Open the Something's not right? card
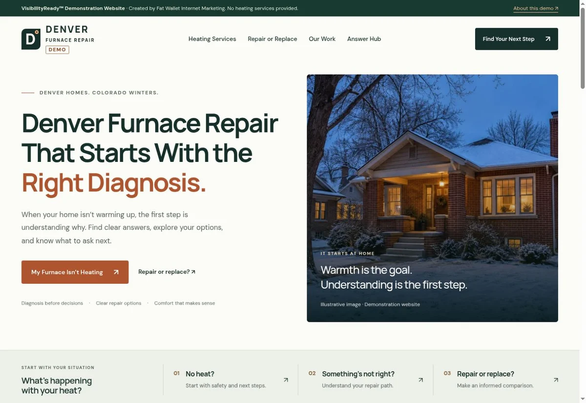Image resolution: width=586 pixels, height=403 pixels. pyautogui.click(x=365, y=380)
